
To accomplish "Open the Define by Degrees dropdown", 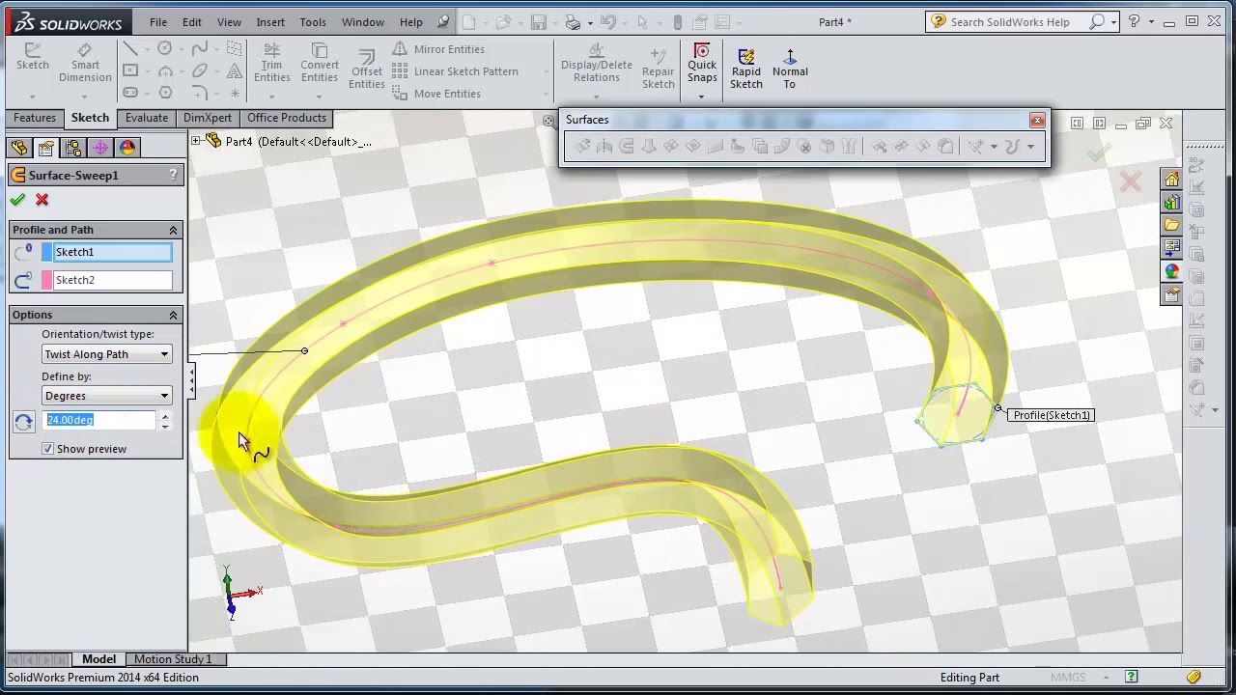I will tap(106, 396).
